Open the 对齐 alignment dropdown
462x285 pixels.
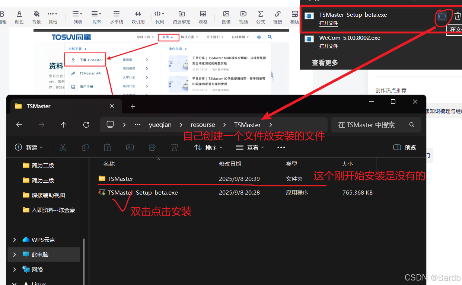click(97, 17)
